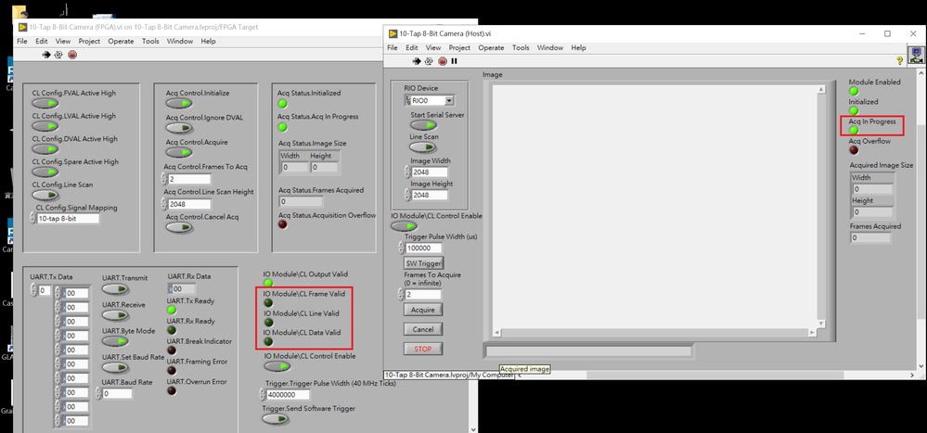Click Abort Execution icon in FPGA window
927x433 pixels.
coord(72,55)
